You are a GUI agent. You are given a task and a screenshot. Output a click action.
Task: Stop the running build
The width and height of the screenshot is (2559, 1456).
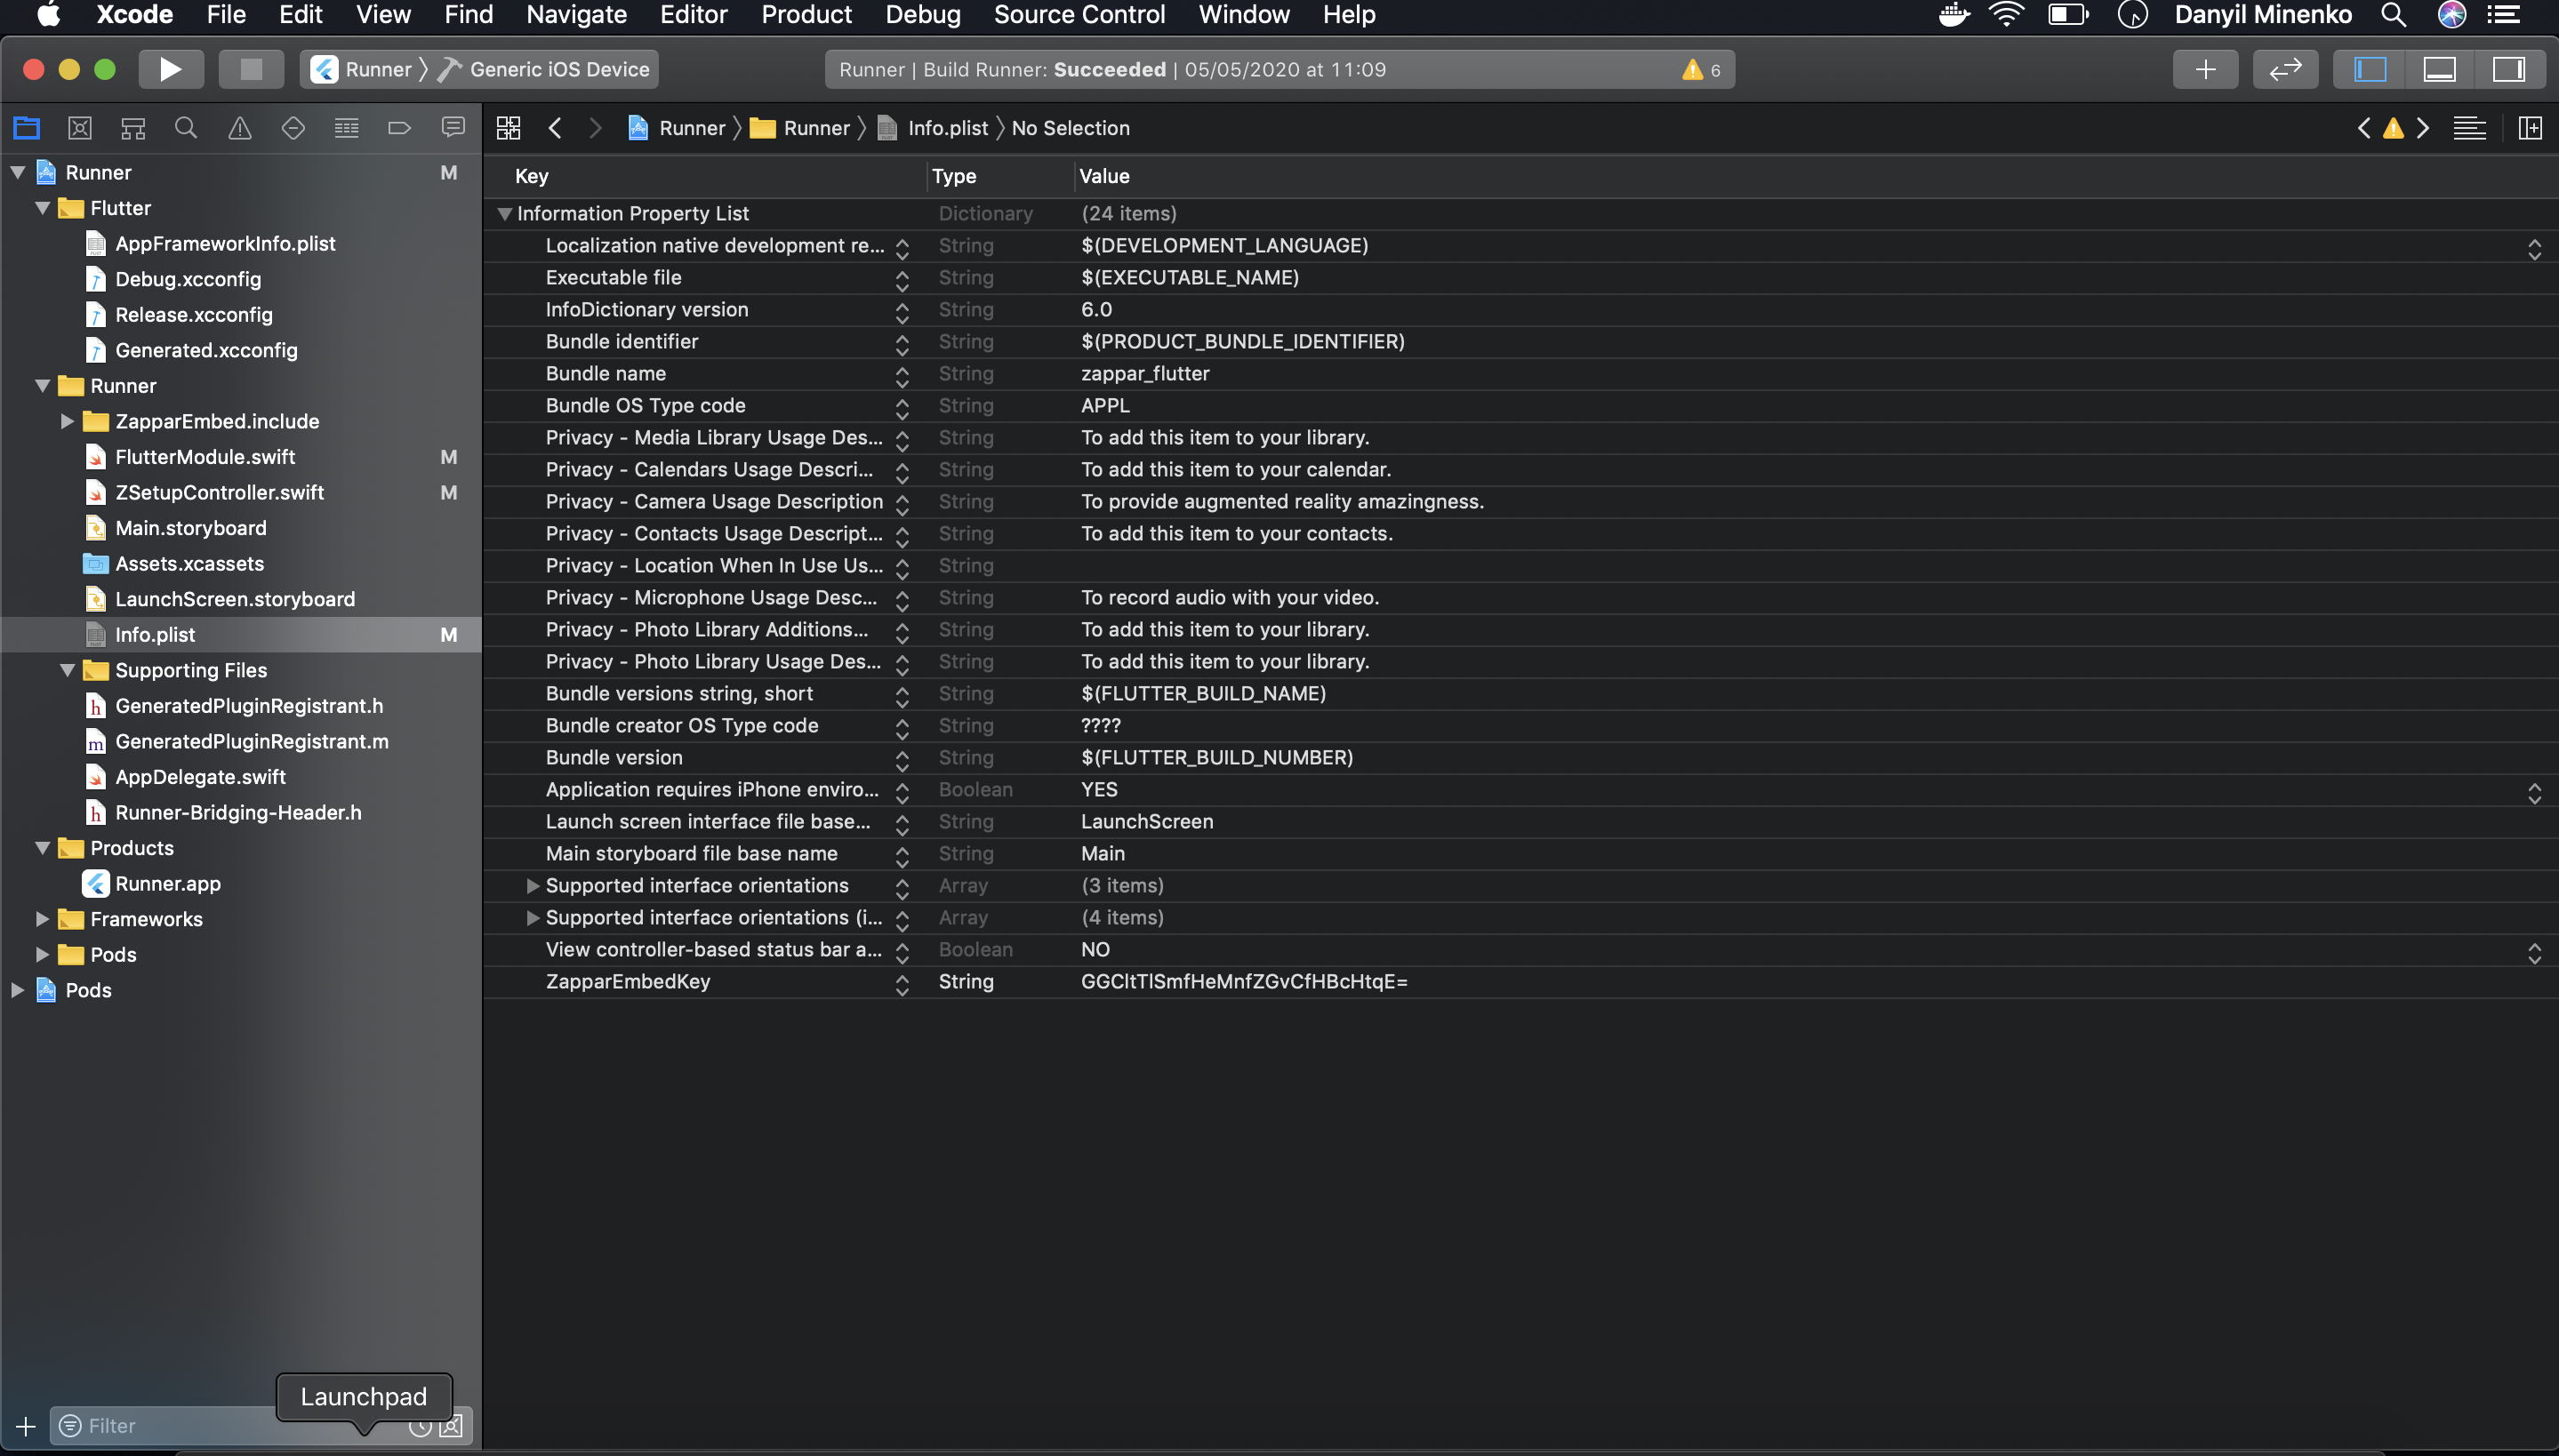[x=251, y=69]
